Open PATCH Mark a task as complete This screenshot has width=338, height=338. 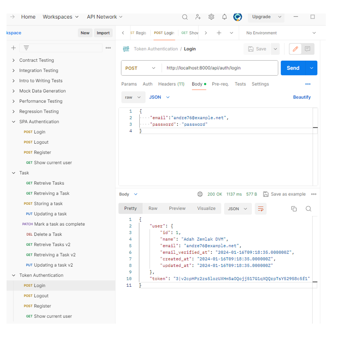point(54,224)
